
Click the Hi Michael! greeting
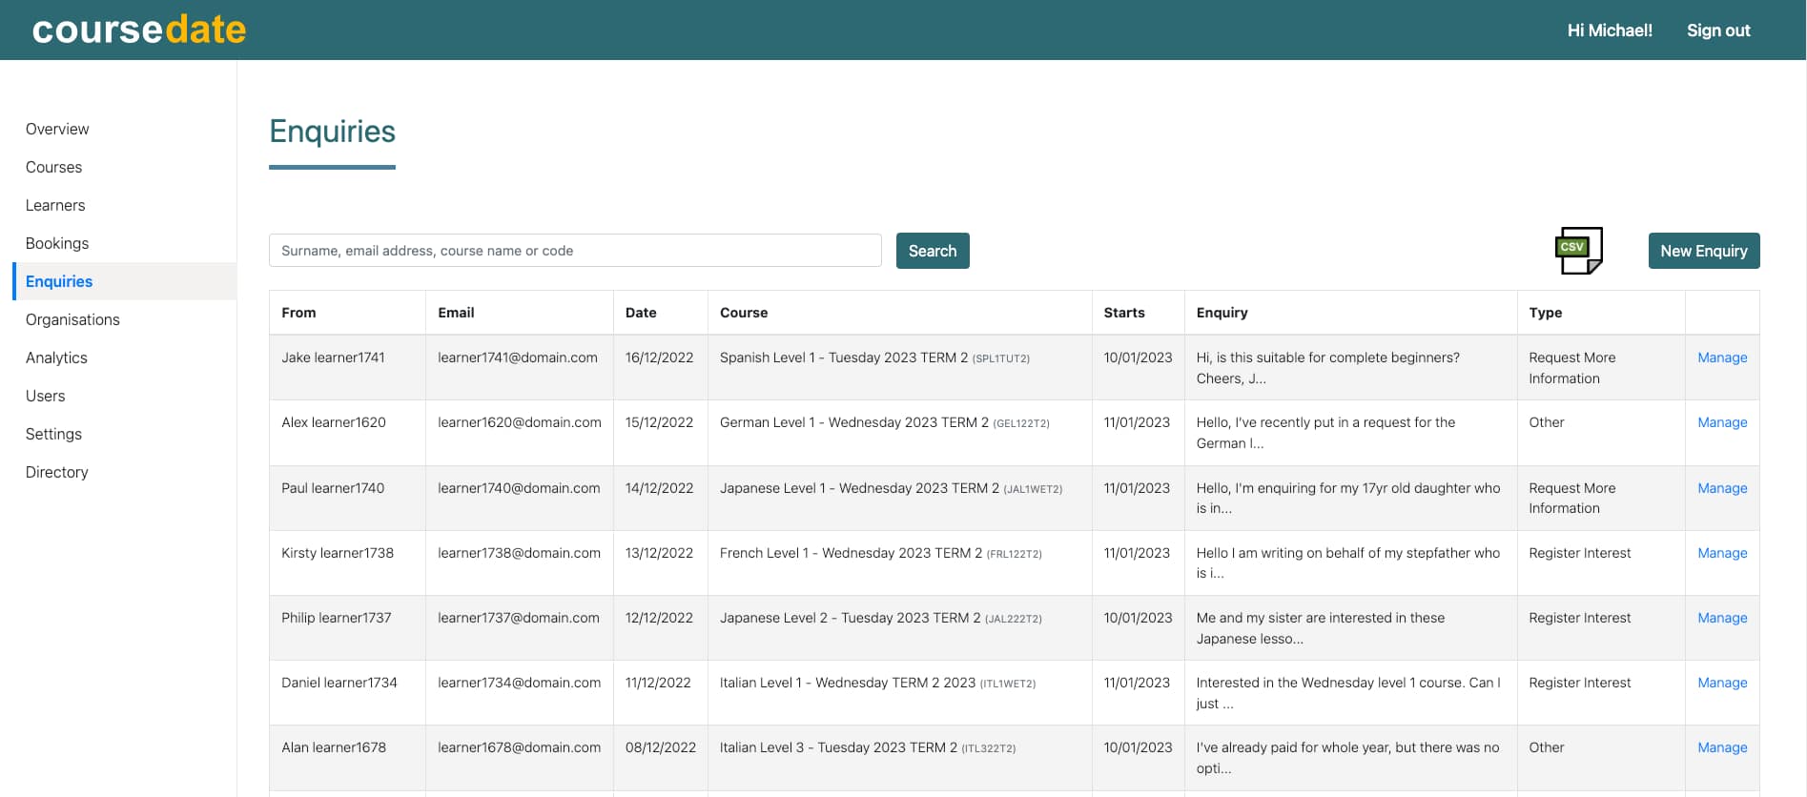click(x=1609, y=31)
